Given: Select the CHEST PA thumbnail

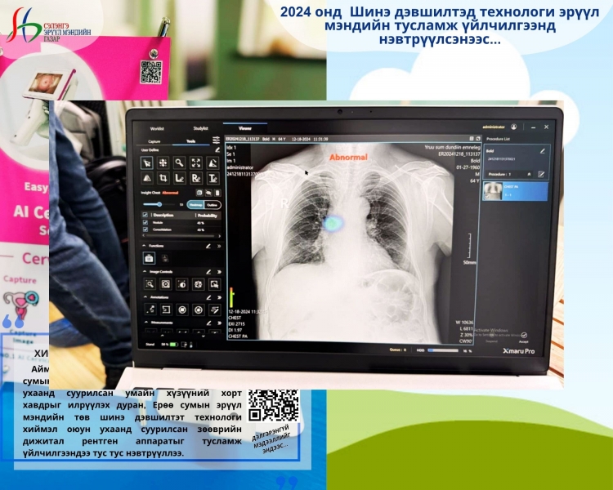Looking at the screenshot, I should 491,191.
